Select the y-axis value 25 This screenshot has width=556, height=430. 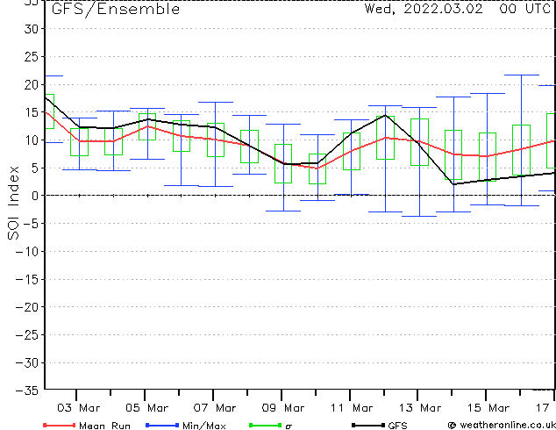pos(32,56)
